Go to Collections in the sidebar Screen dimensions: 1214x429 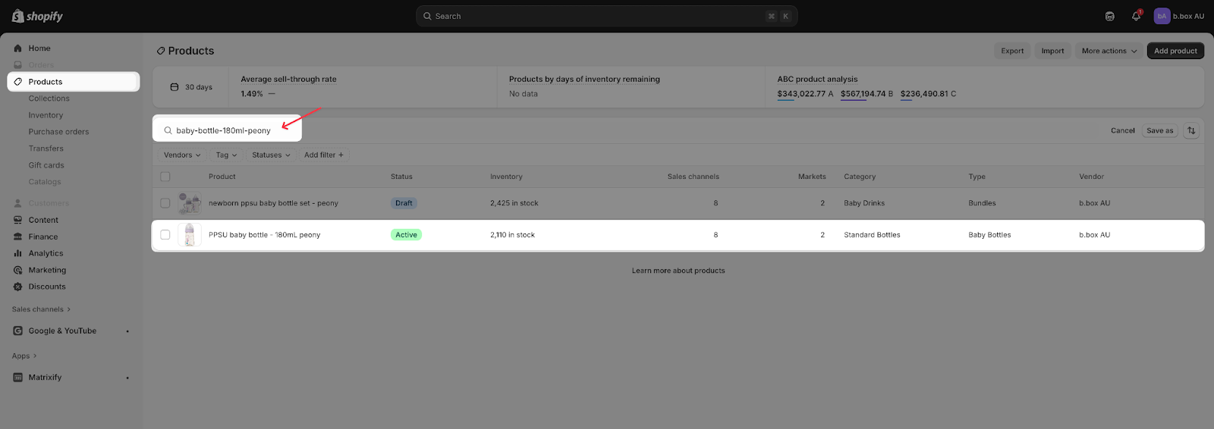point(49,99)
